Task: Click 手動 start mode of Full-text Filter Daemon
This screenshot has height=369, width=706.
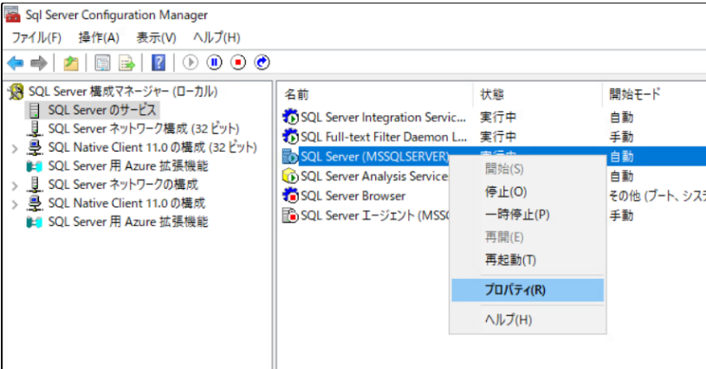Action: (x=621, y=137)
